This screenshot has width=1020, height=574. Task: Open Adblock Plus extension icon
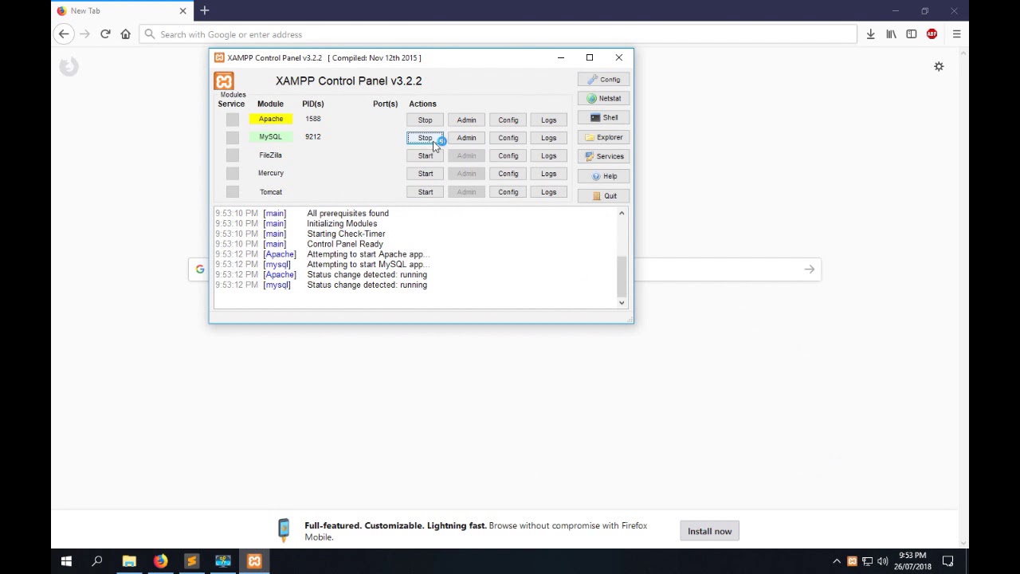coord(932,34)
